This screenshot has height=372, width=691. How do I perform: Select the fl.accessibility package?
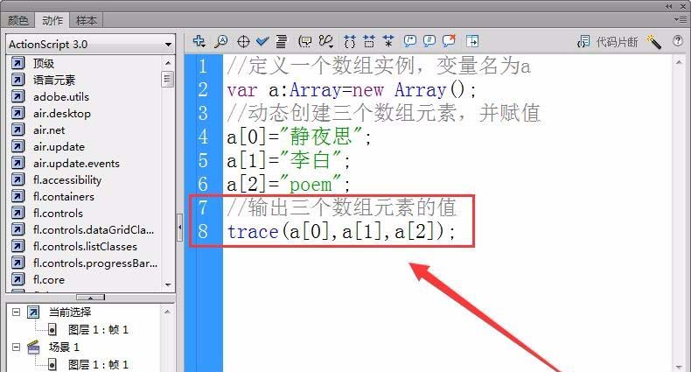tap(67, 179)
